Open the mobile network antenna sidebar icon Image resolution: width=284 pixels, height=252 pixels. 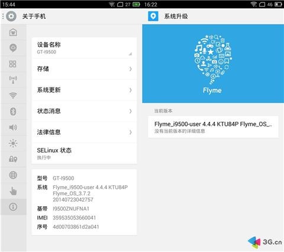coord(13,80)
